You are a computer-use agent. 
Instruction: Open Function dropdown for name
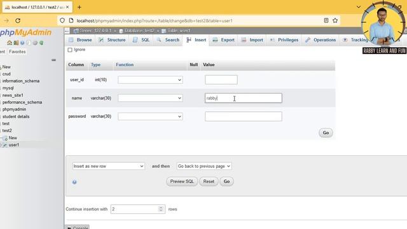pyautogui.click(x=150, y=98)
